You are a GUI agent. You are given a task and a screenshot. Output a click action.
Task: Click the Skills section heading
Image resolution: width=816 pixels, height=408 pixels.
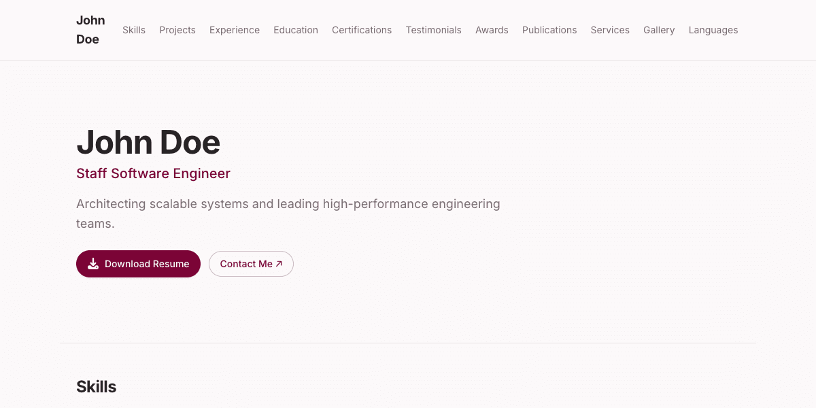[96, 387]
